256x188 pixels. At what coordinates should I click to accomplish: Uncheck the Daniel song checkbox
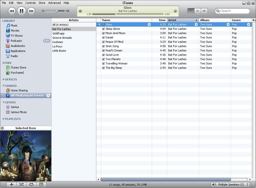click(x=103, y=38)
